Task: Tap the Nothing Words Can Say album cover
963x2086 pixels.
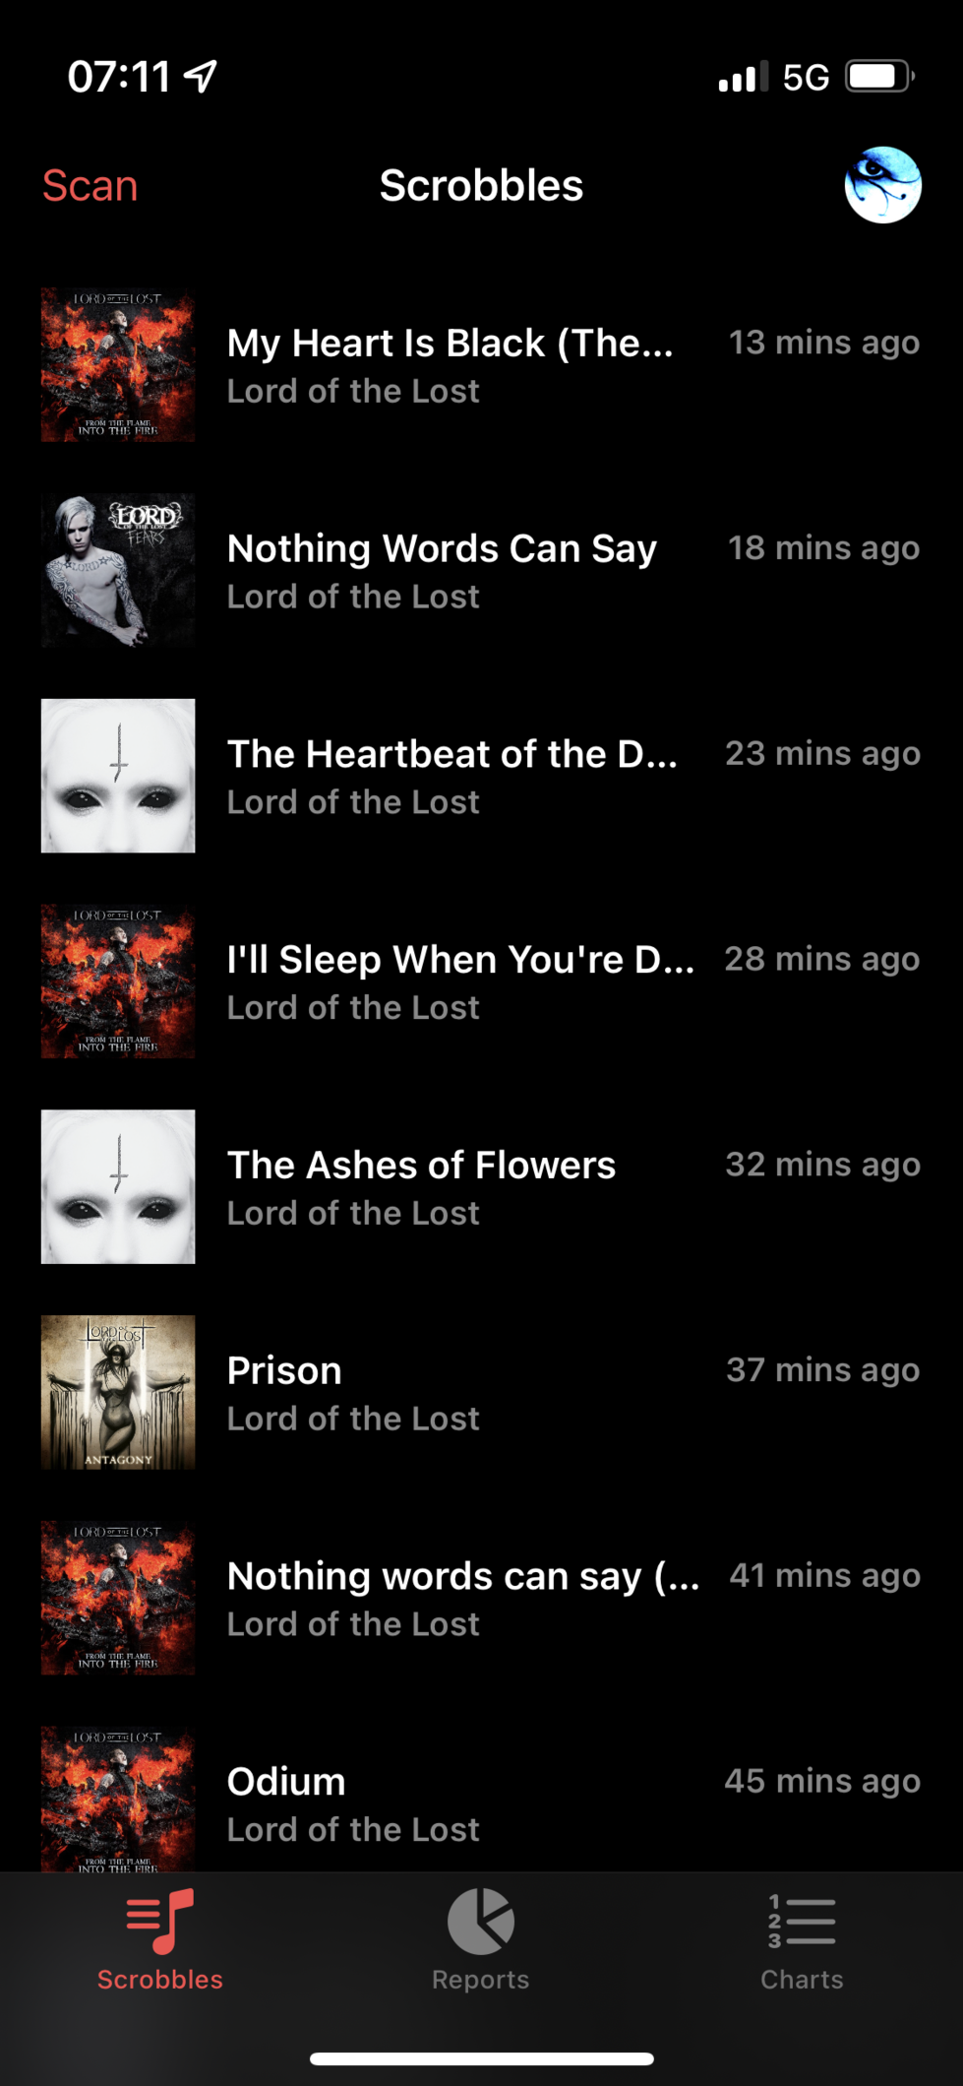Action: click(118, 570)
